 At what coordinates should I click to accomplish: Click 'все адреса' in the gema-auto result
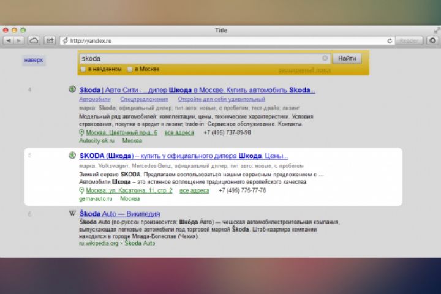pos(194,190)
